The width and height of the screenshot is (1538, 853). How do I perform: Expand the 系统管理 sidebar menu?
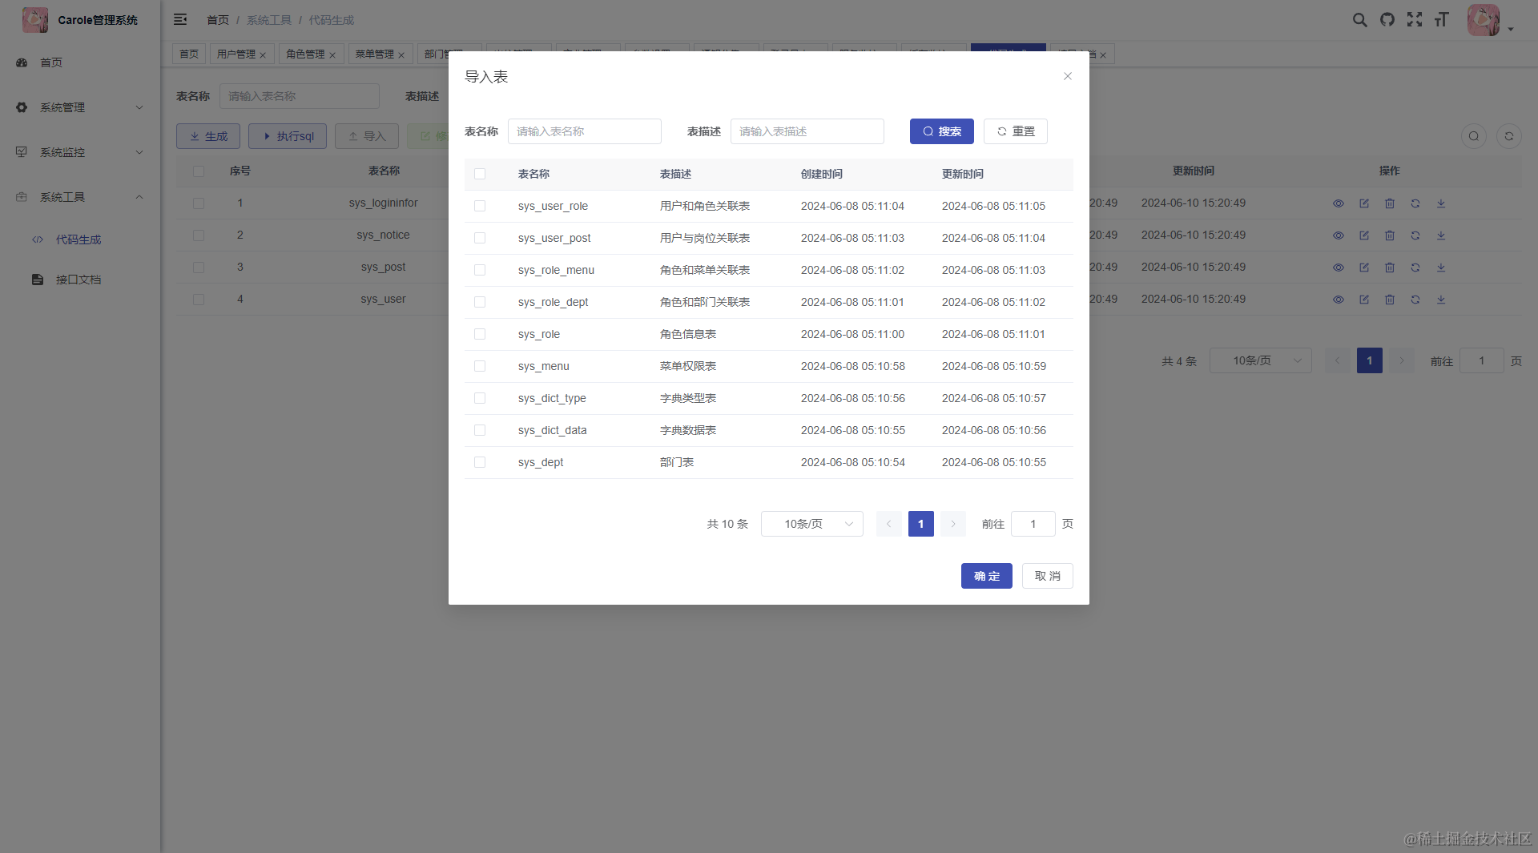coord(80,107)
